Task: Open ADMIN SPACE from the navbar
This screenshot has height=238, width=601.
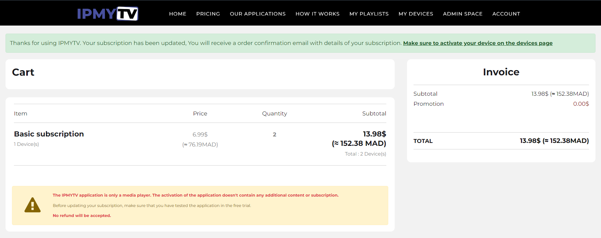Action: tap(463, 14)
